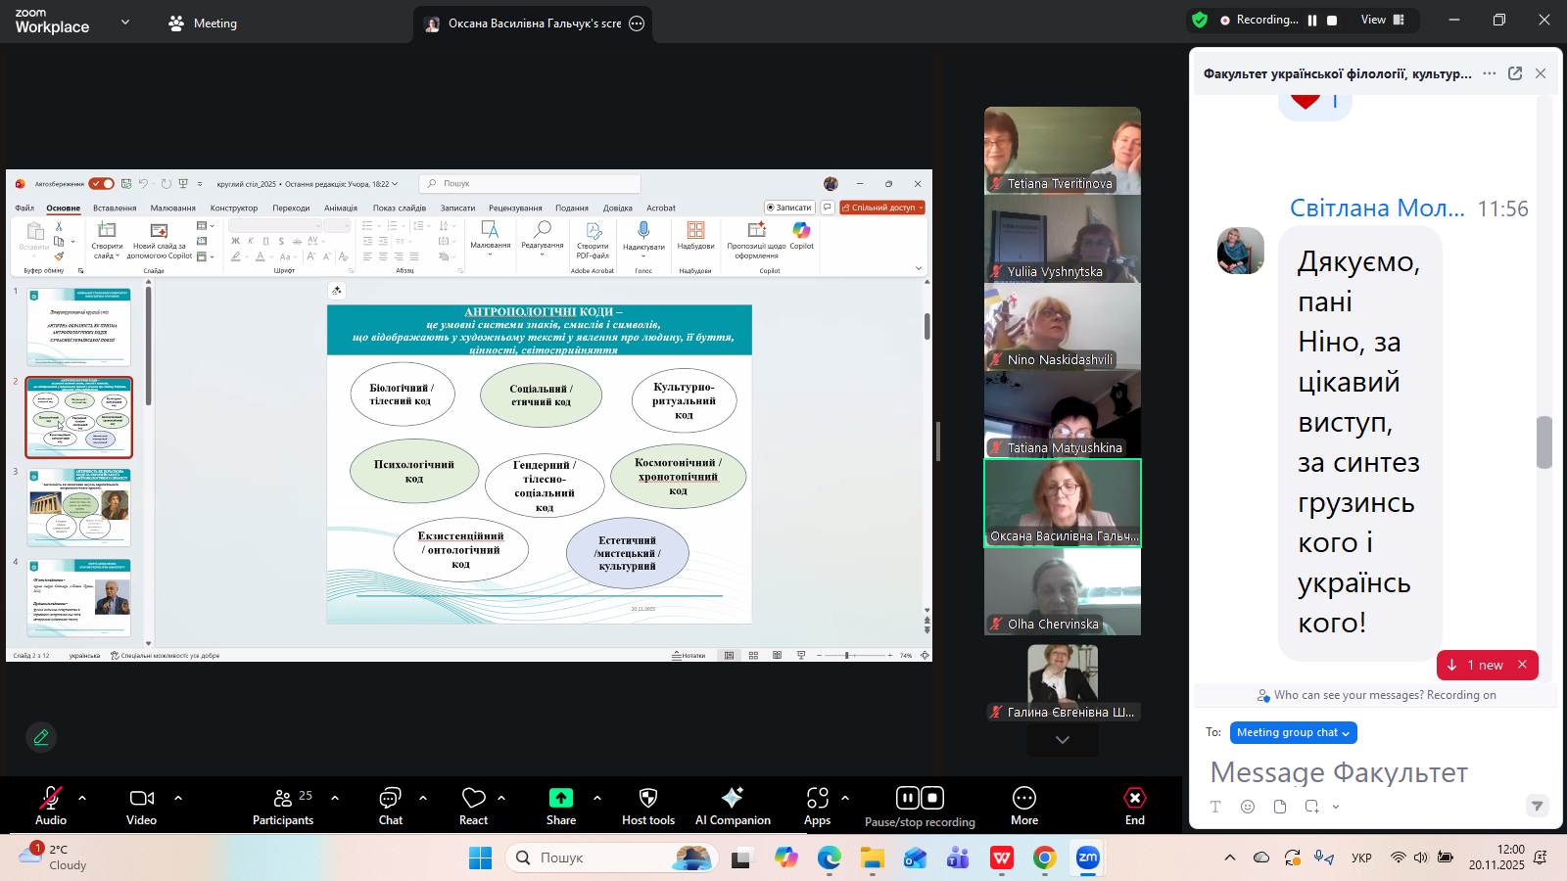
Task: Click the annotation pencil icon
Action: pyautogui.click(x=41, y=737)
